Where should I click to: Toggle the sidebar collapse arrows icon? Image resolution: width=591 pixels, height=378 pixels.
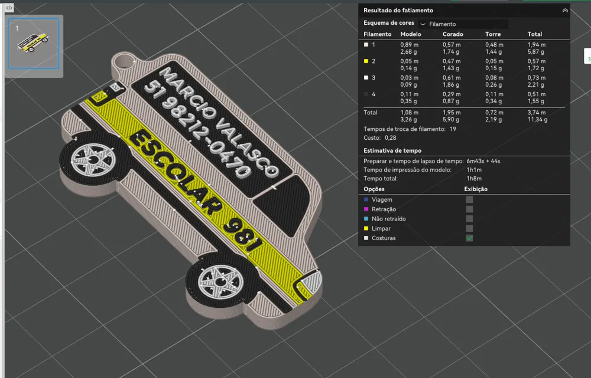tap(9, 8)
